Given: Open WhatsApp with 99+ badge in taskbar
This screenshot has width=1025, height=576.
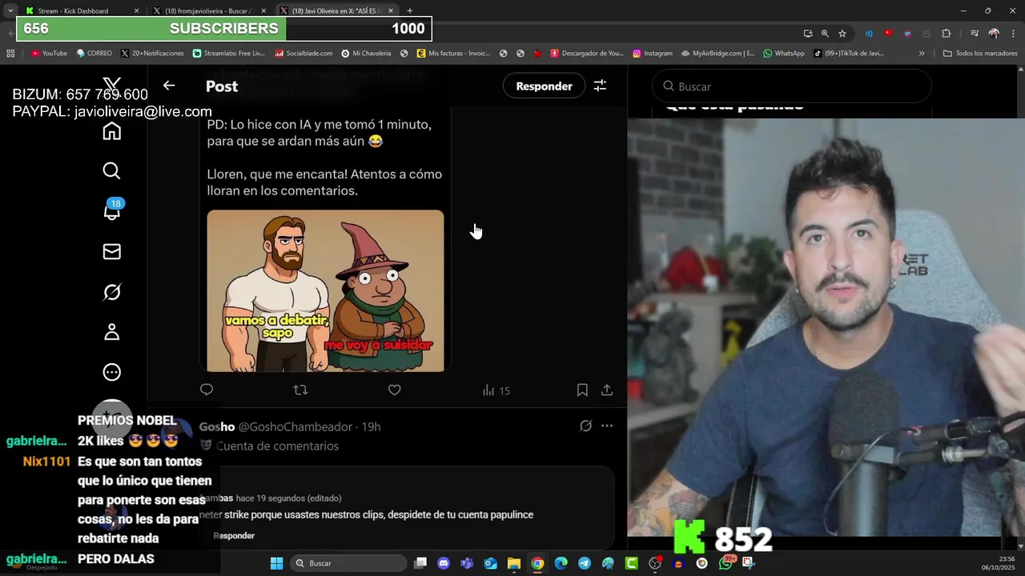Looking at the screenshot, I should click(x=726, y=562).
